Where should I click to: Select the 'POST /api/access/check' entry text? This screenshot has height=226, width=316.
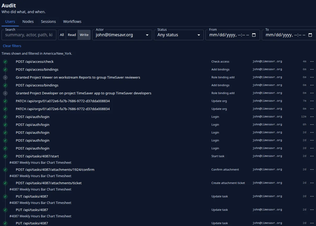coord(34,61)
